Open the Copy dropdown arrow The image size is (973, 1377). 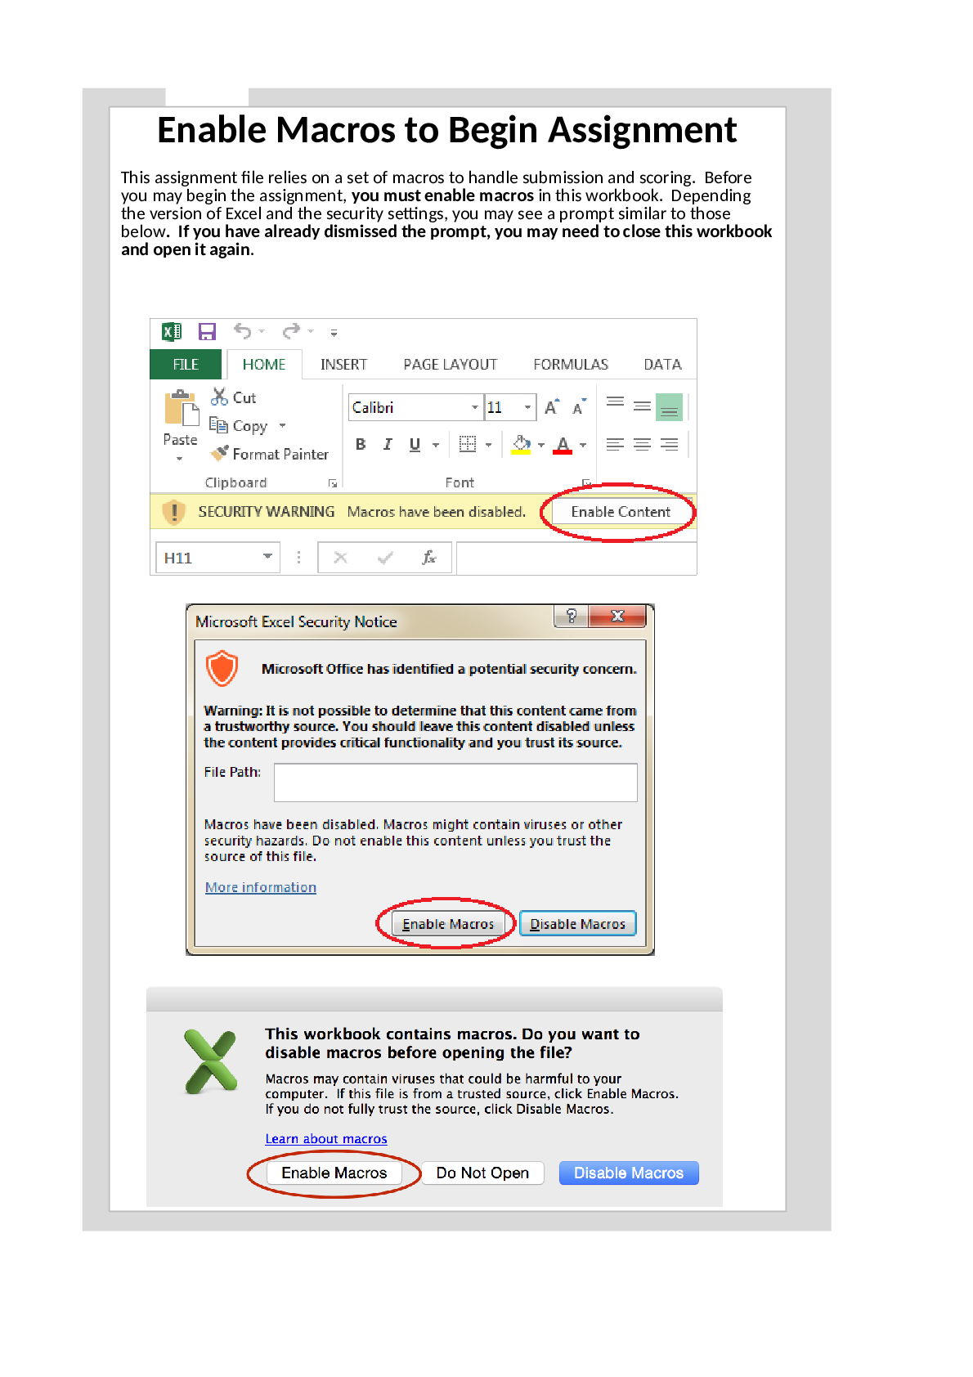(282, 425)
